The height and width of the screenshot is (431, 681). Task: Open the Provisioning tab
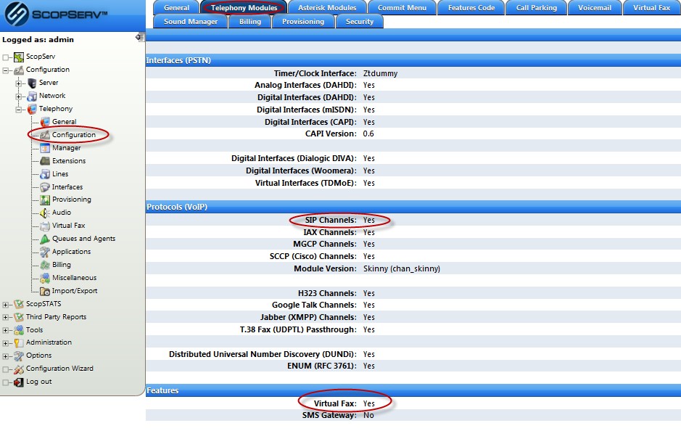click(x=303, y=22)
